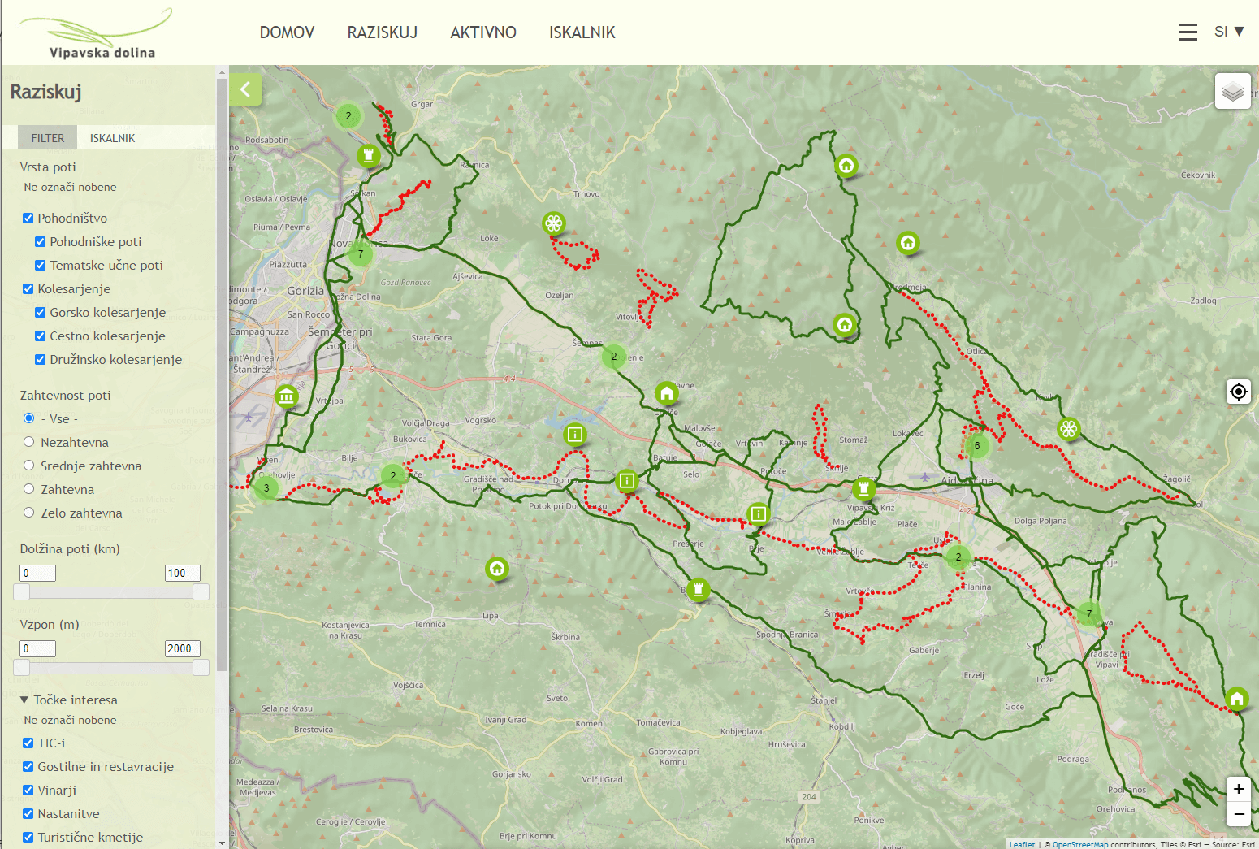Click the tower icon near Ajdovščina

[863, 489]
